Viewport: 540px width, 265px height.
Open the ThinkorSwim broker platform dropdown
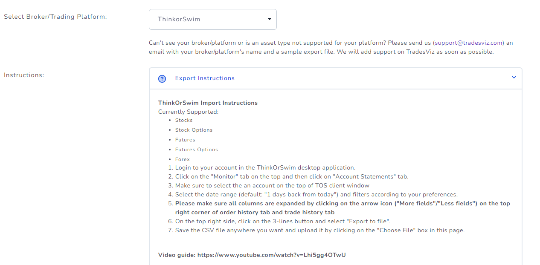click(212, 20)
